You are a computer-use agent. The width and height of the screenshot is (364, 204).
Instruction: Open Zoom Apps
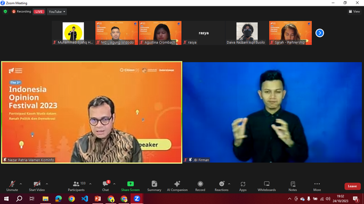coord(243,186)
